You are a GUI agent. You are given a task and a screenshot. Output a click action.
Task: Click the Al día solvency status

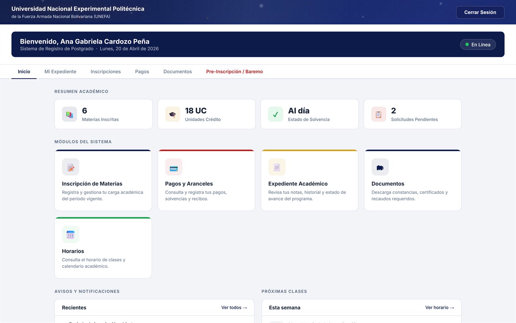coord(299,111)
